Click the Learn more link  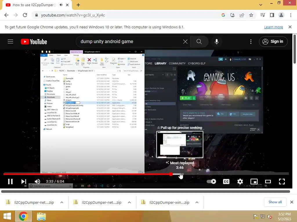(x=274, y=27)
